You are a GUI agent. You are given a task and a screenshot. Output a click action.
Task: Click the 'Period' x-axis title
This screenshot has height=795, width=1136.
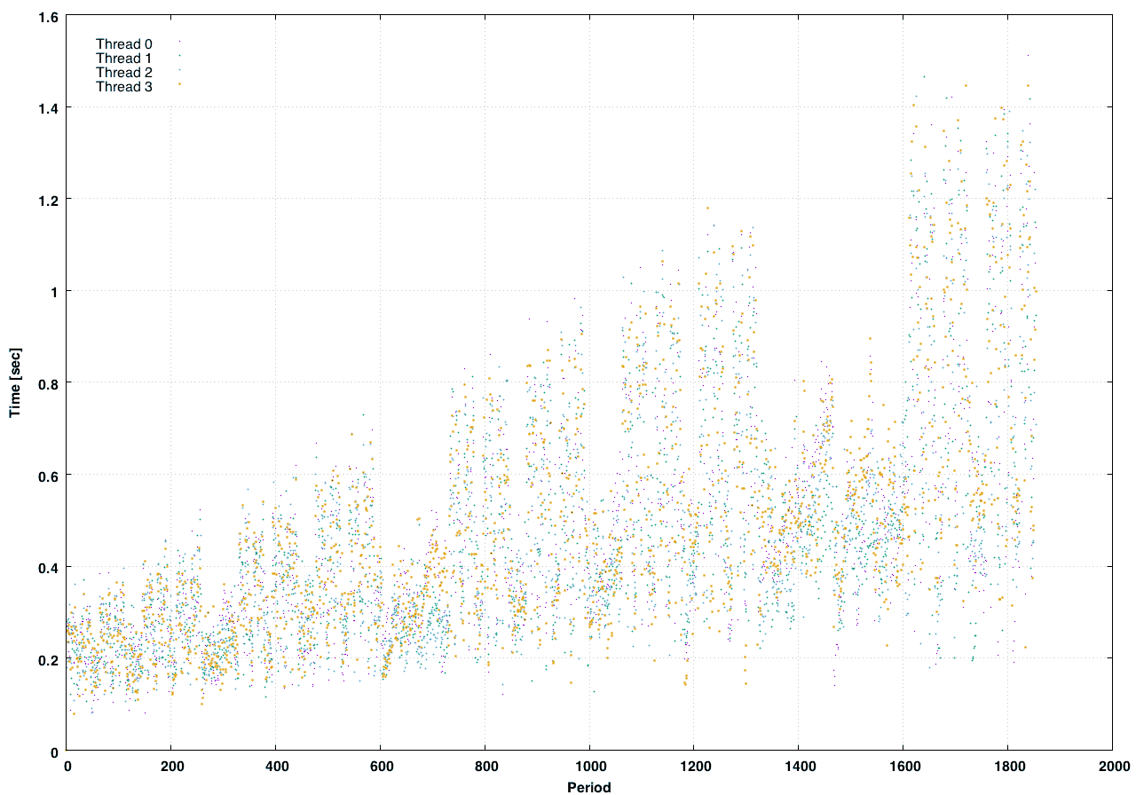[589, 786]
